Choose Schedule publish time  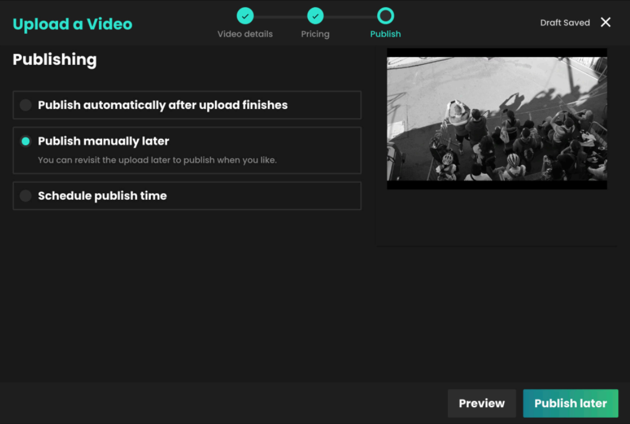pyautogui.click(x=25, y=196)
